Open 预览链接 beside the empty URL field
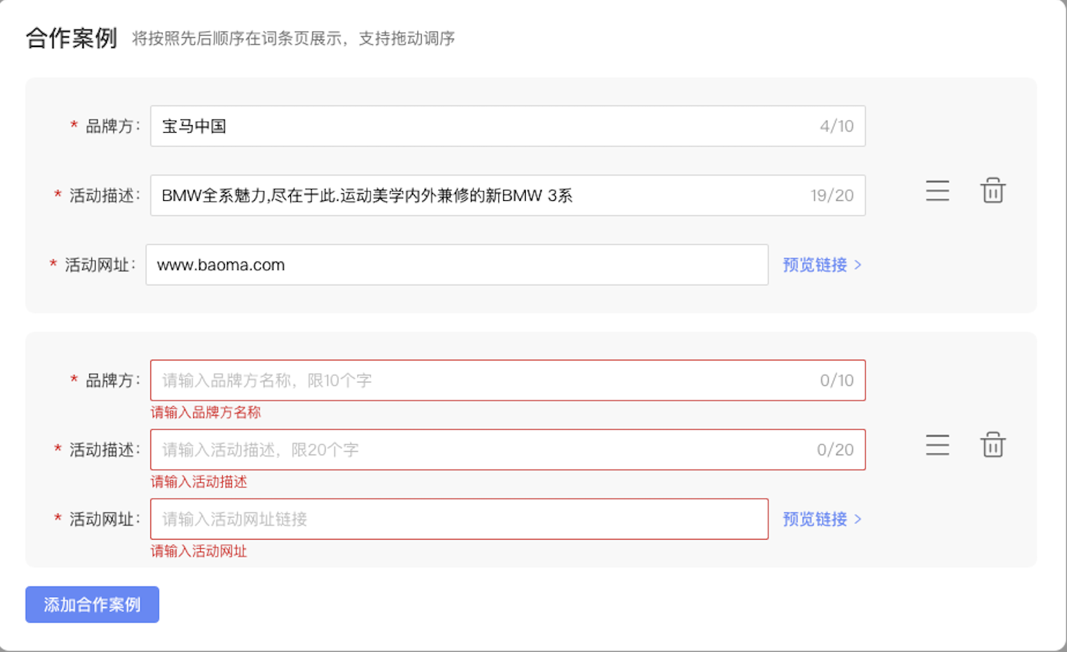The height and width of the screenshot is (652, 1067). click(x=822, y=519)
